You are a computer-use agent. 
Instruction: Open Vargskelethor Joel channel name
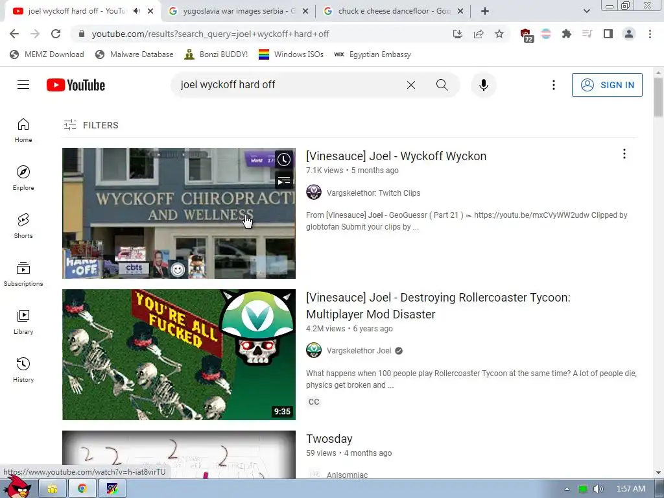tap(359, 351)
